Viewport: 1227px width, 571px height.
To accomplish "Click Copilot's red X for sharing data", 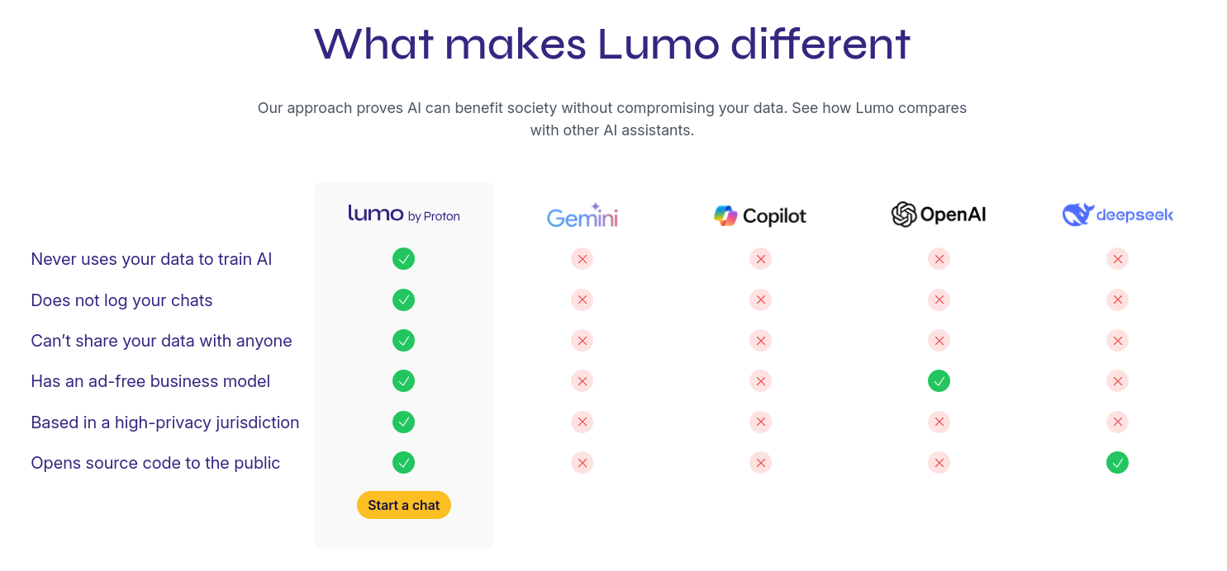I will pyautogui.click(x=760, y=340).
